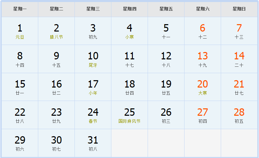Click date 30 with 初七
The height and width of the screenshot is (158, 259).
click(56, 143)
